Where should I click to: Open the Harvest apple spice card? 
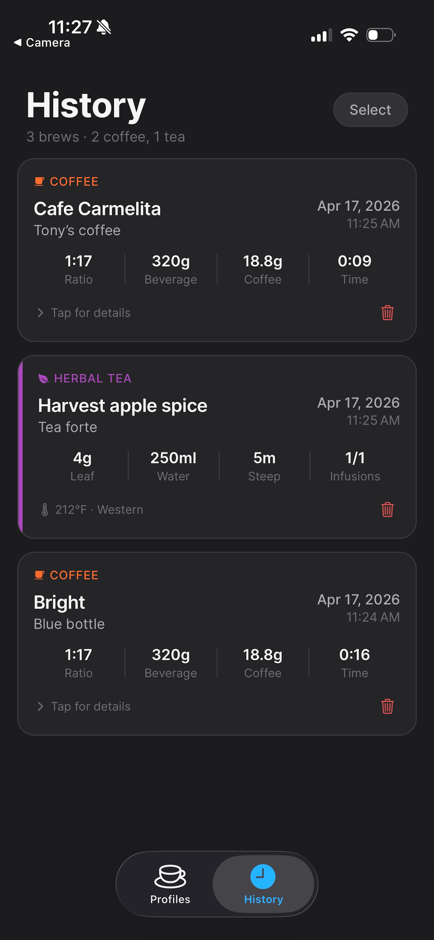tap(217, 447)
